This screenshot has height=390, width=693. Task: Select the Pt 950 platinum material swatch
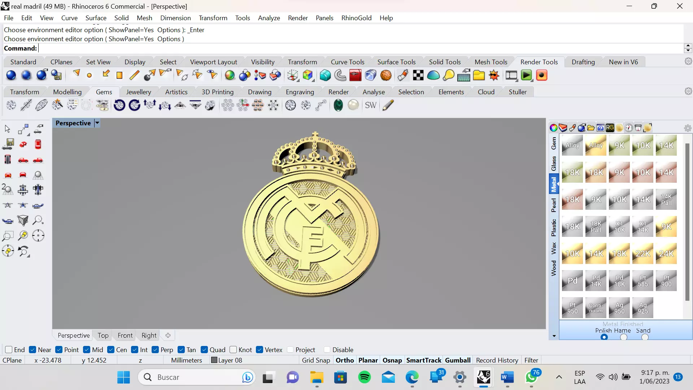572,308
